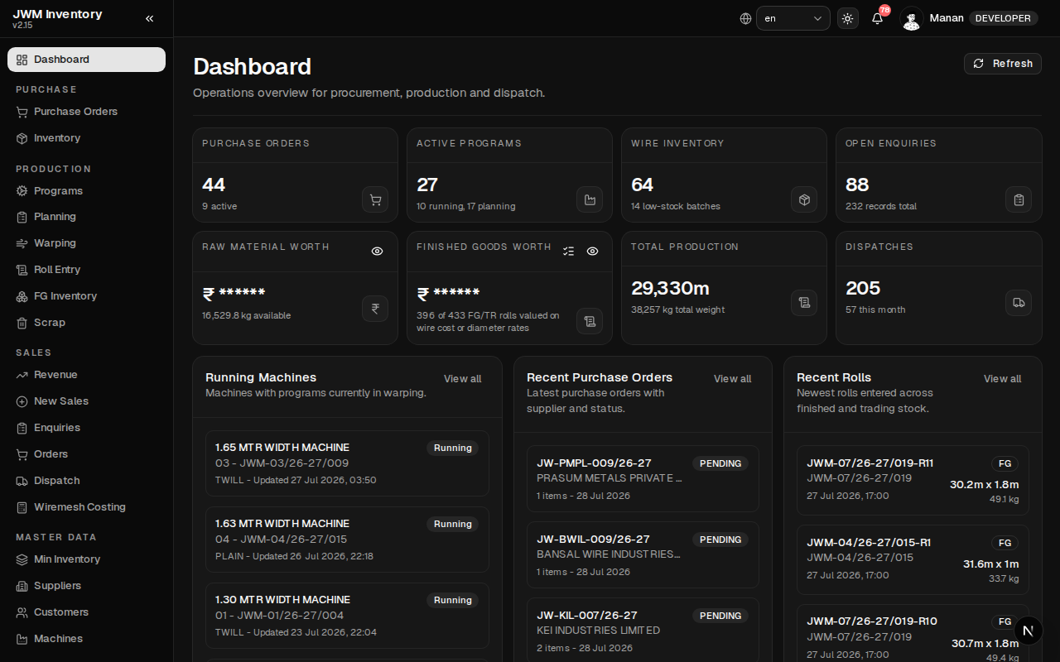Open Dashboard in the sidebar
The image size is (1060, 662).
point(86,60)
